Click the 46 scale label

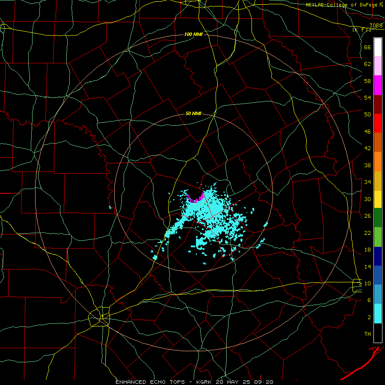pyautogui.click(x=367, y=131)
